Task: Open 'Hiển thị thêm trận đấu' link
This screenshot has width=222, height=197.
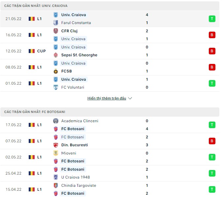Action: coord(107,98)
